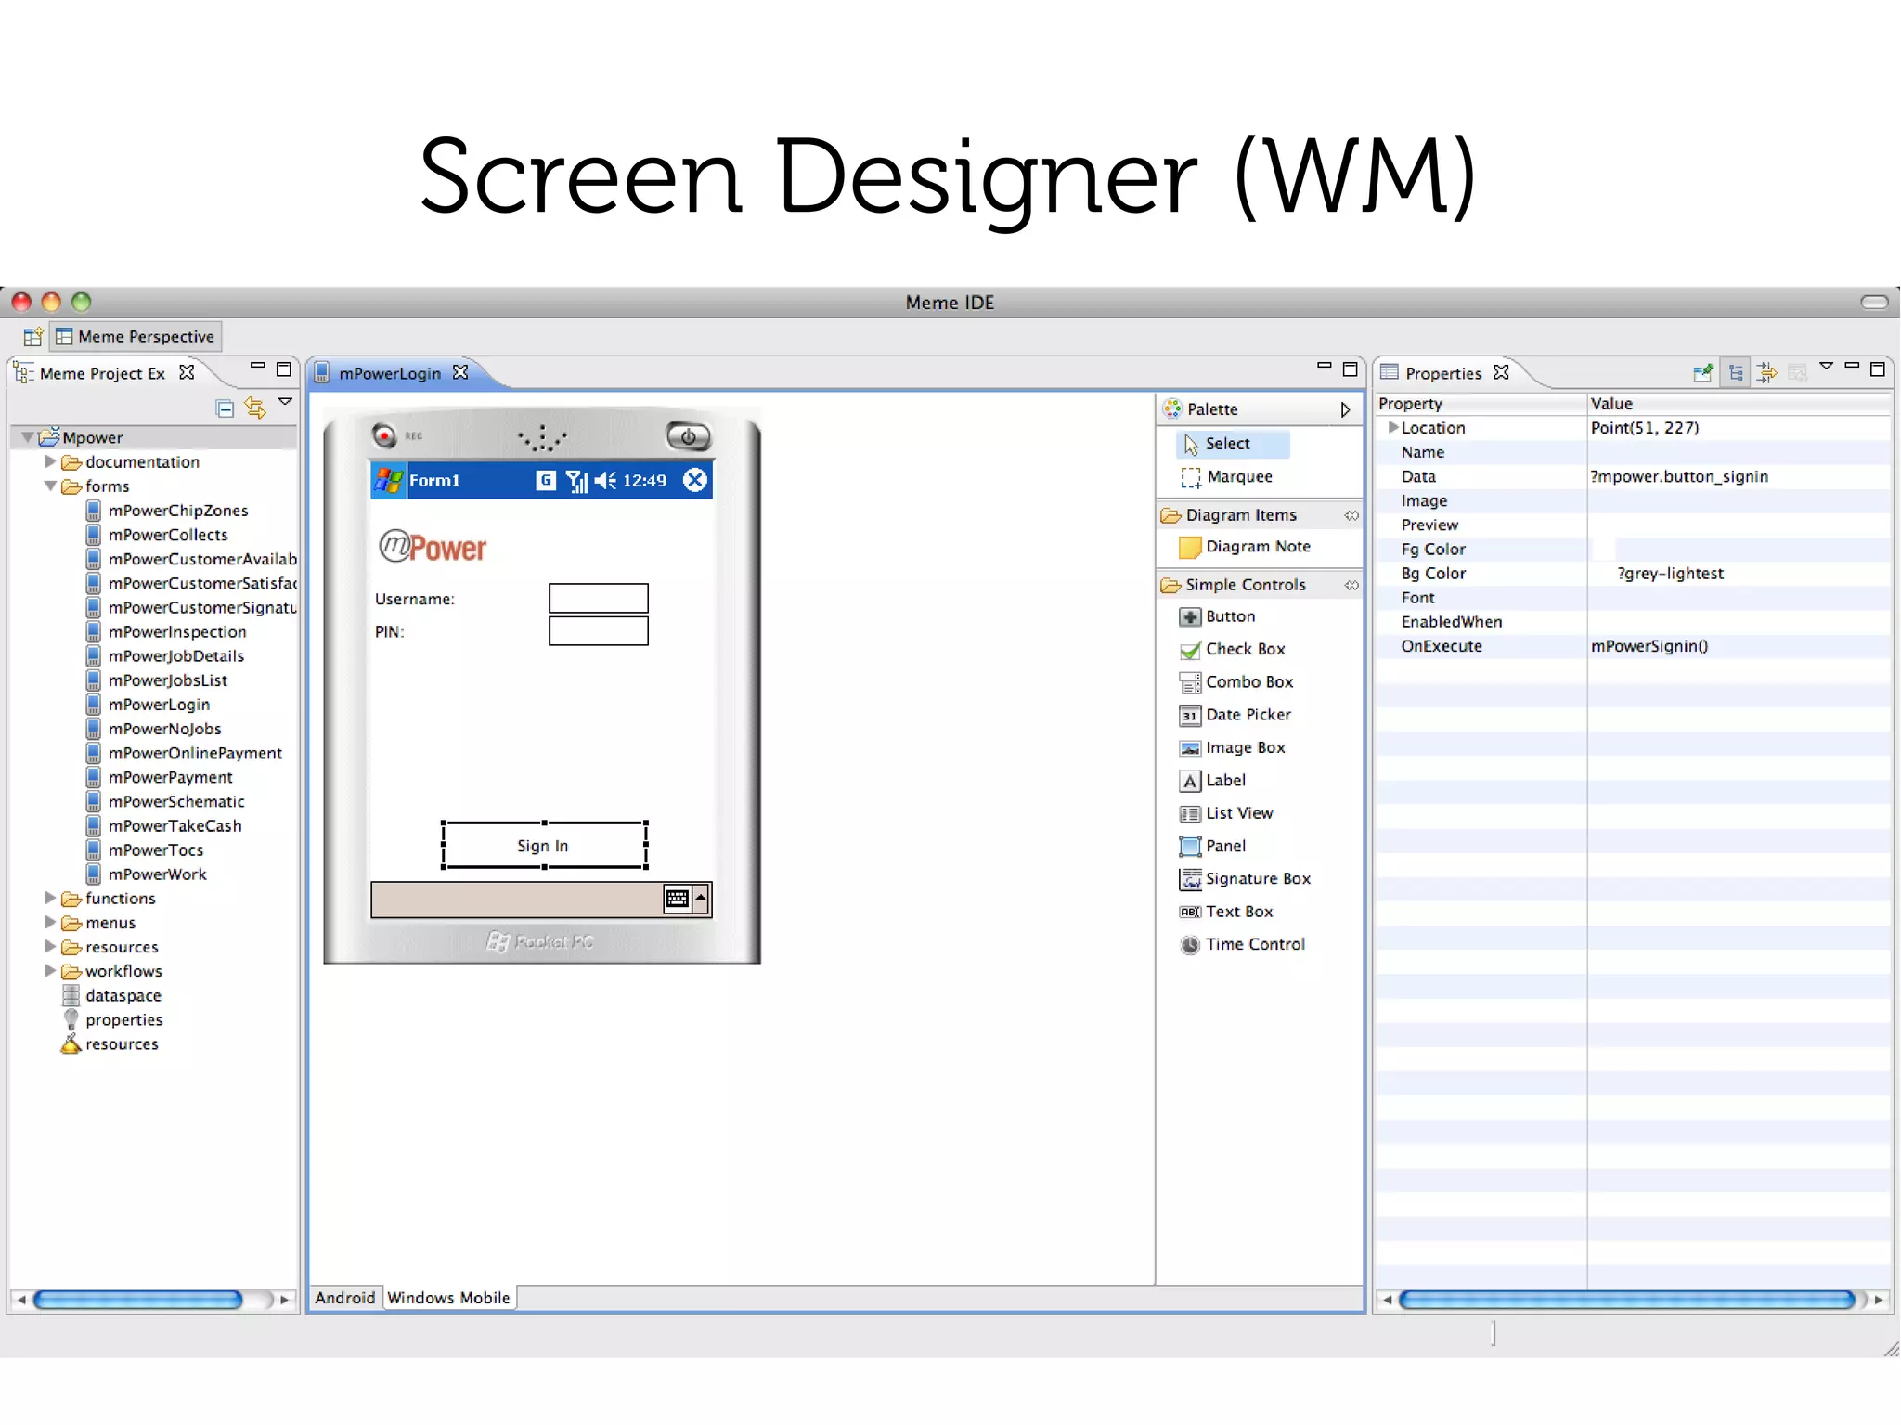Click the record button on the Pocket PC device
The width and height of the screenshot is (1901, 1425).
coord(384,435)
